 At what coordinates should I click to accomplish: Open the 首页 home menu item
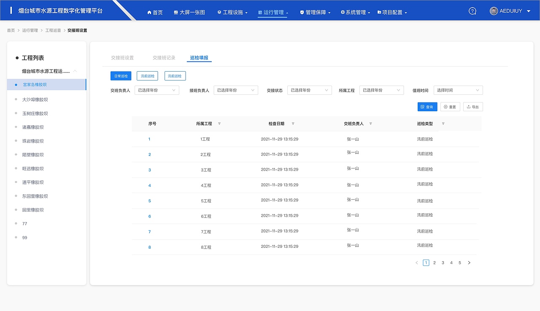155,13
